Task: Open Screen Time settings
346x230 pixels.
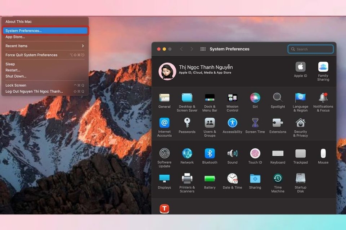Action: point(255,126)
